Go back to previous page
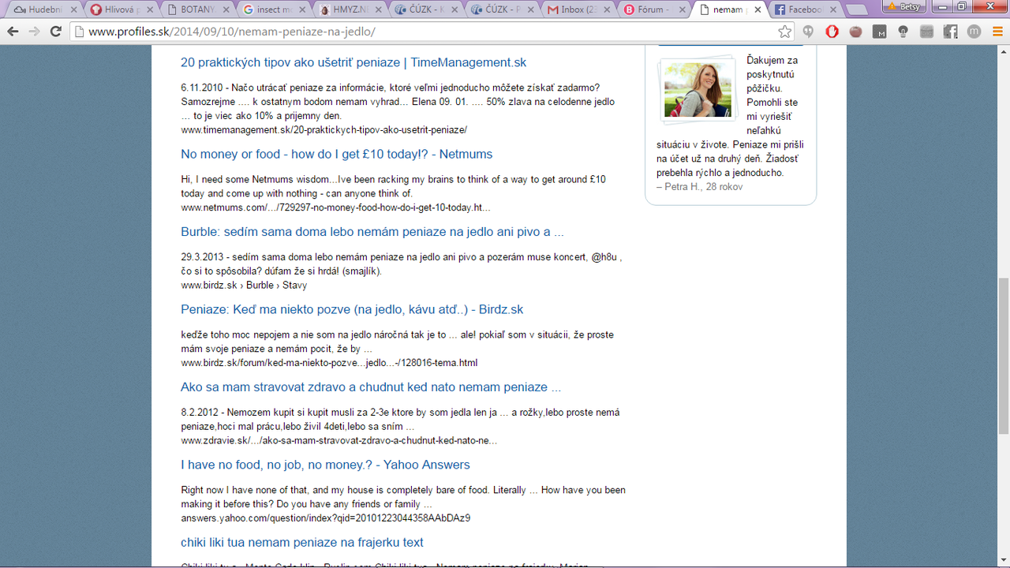The width and height of the screenshot is (1010, 568). [13, 32]
